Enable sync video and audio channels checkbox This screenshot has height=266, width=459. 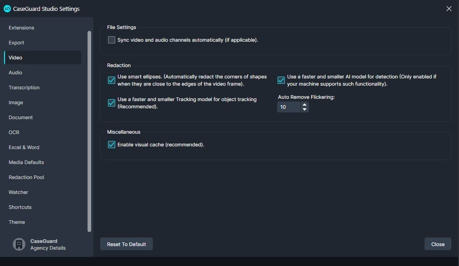coord(112,40)
